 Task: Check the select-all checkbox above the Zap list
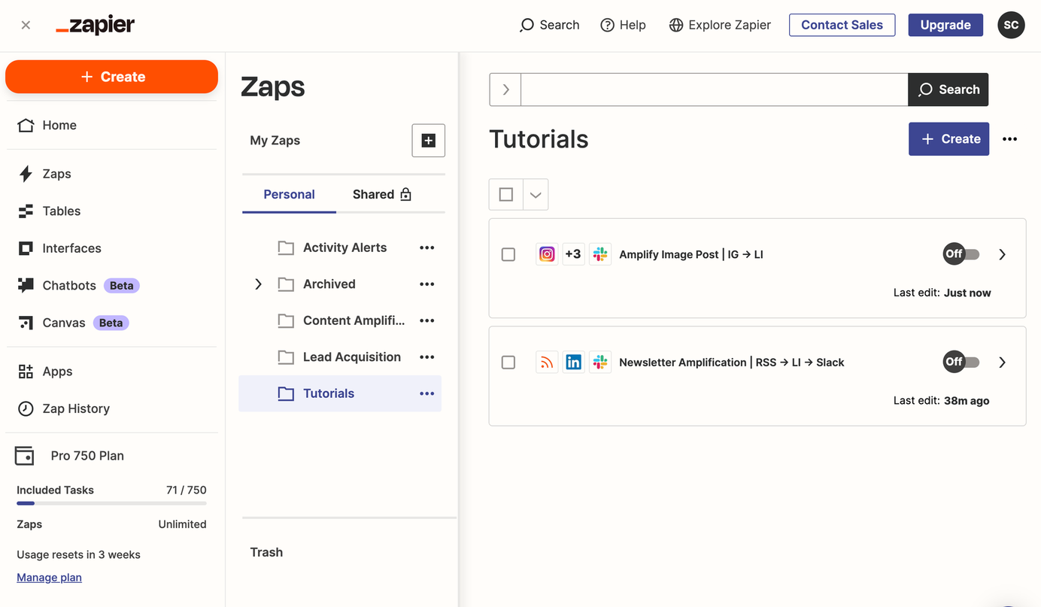point(505,194)
